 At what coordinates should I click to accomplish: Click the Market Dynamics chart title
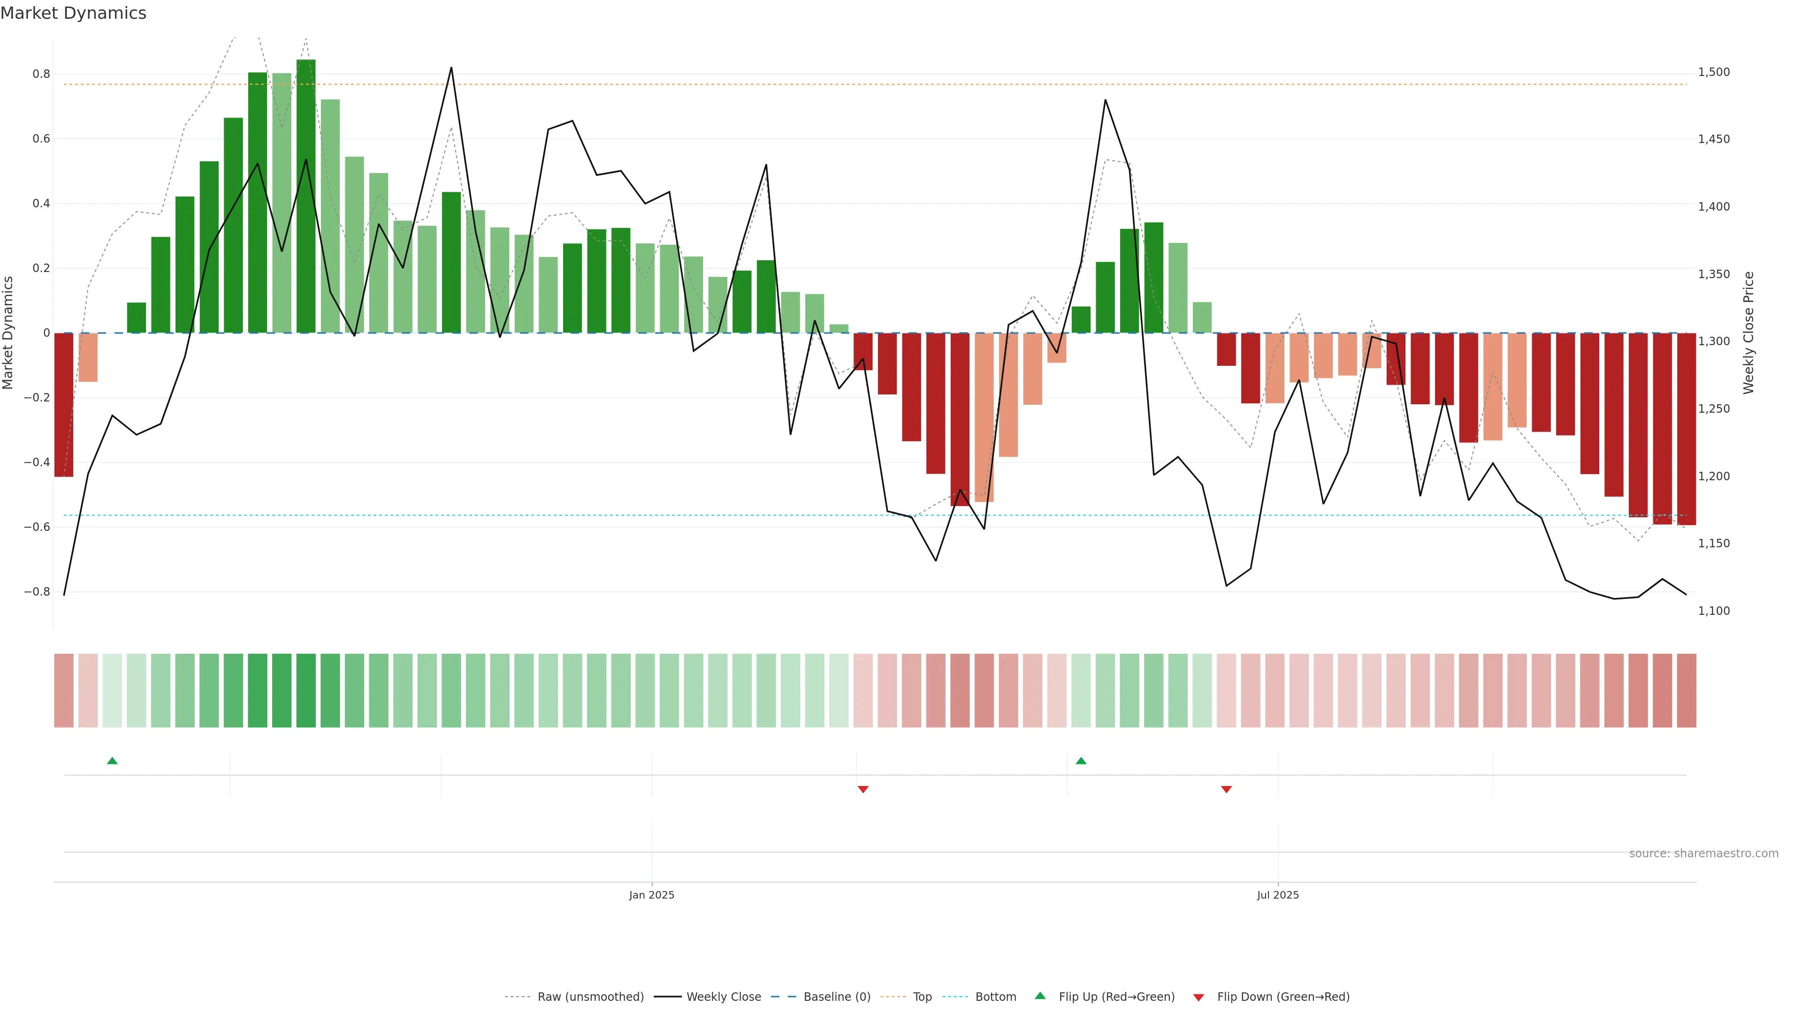(x=74, y=13)
